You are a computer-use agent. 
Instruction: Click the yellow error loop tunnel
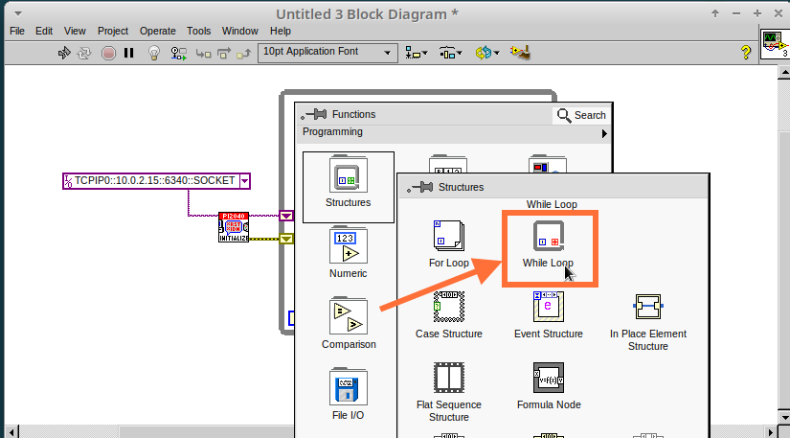point(286,239)
